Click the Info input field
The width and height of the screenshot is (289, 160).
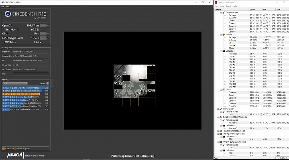[x=31, y=74]
